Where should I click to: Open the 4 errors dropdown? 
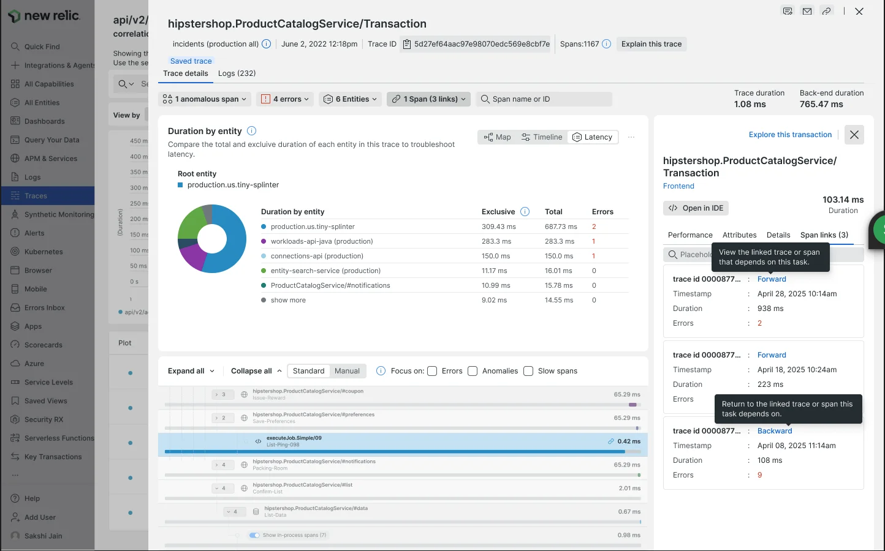pos(285,99)
